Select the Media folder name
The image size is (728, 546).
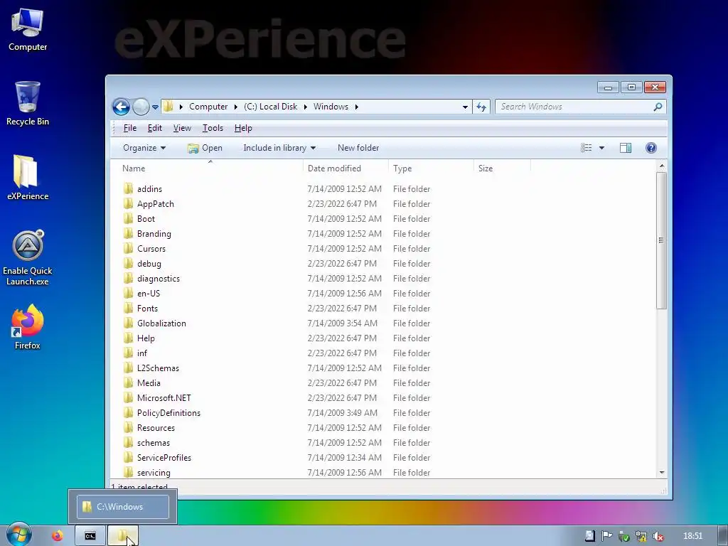[x=149, y=383]
